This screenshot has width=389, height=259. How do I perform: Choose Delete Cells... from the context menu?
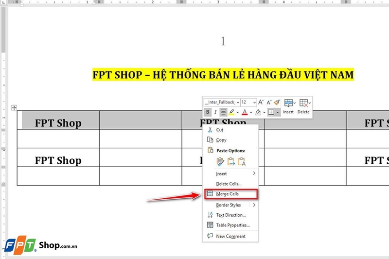pos(230,184)
